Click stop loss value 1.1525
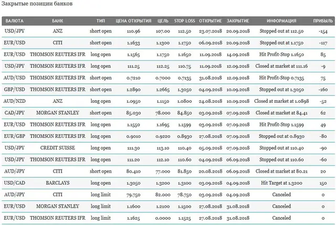 (x=184, y=218)
